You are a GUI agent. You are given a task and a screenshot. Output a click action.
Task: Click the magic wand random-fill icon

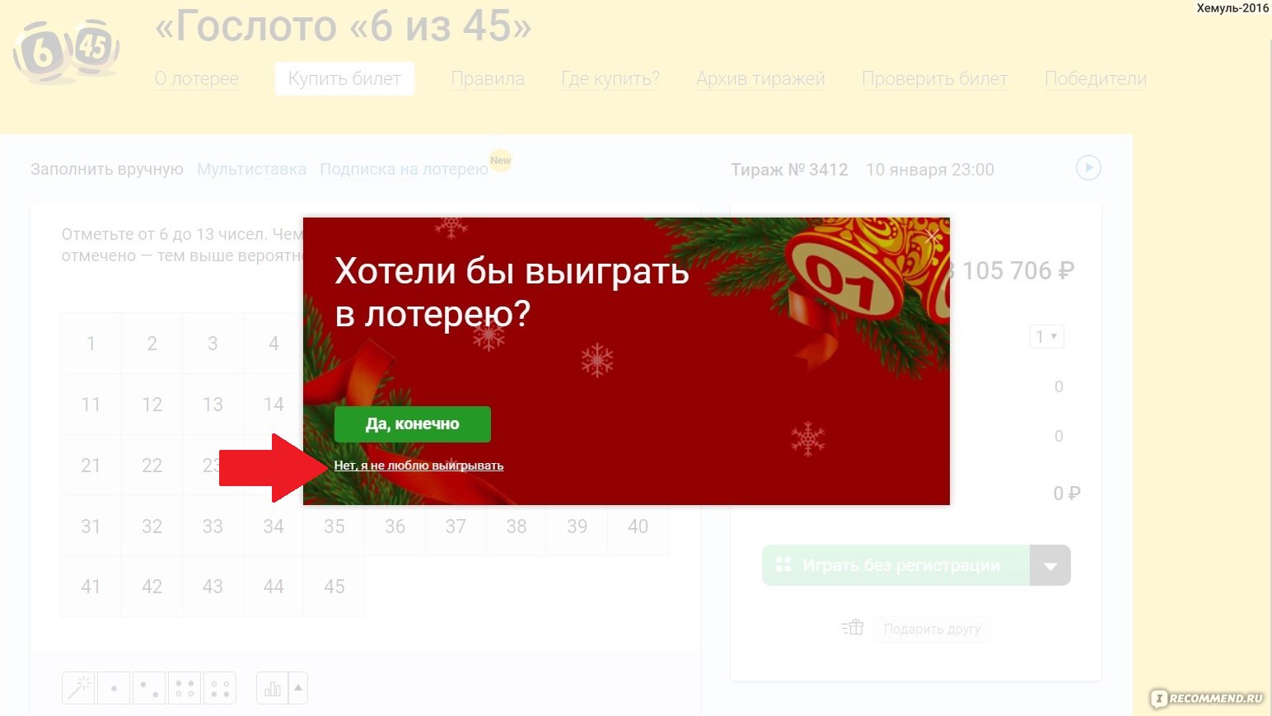coord(78,688)
